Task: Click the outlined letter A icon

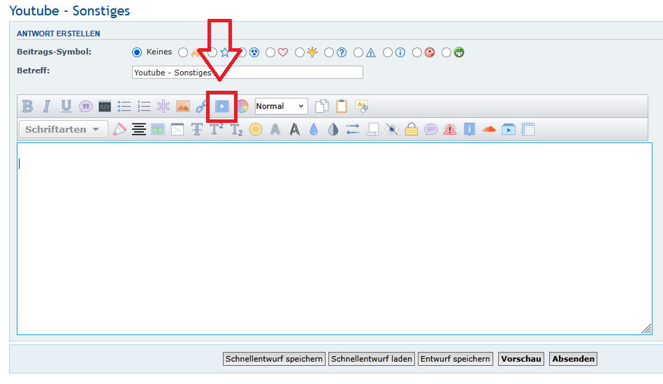Action: tap(295, 129)
